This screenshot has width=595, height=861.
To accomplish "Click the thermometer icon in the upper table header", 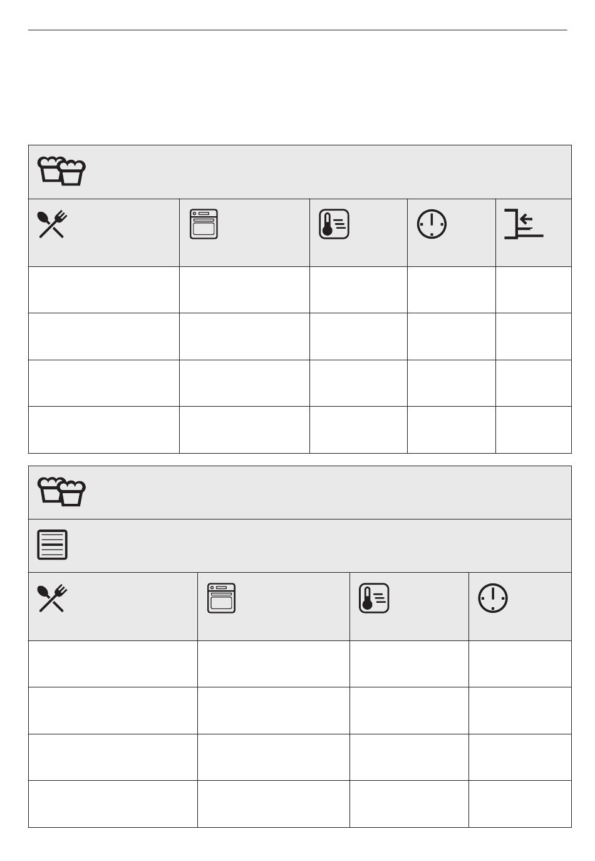I will [334, 224].
